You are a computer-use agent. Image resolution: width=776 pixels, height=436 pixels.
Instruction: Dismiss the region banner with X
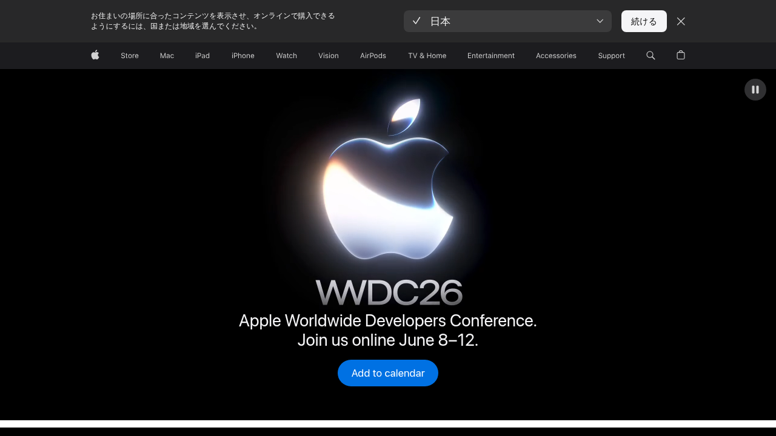(x=681, y=21)
